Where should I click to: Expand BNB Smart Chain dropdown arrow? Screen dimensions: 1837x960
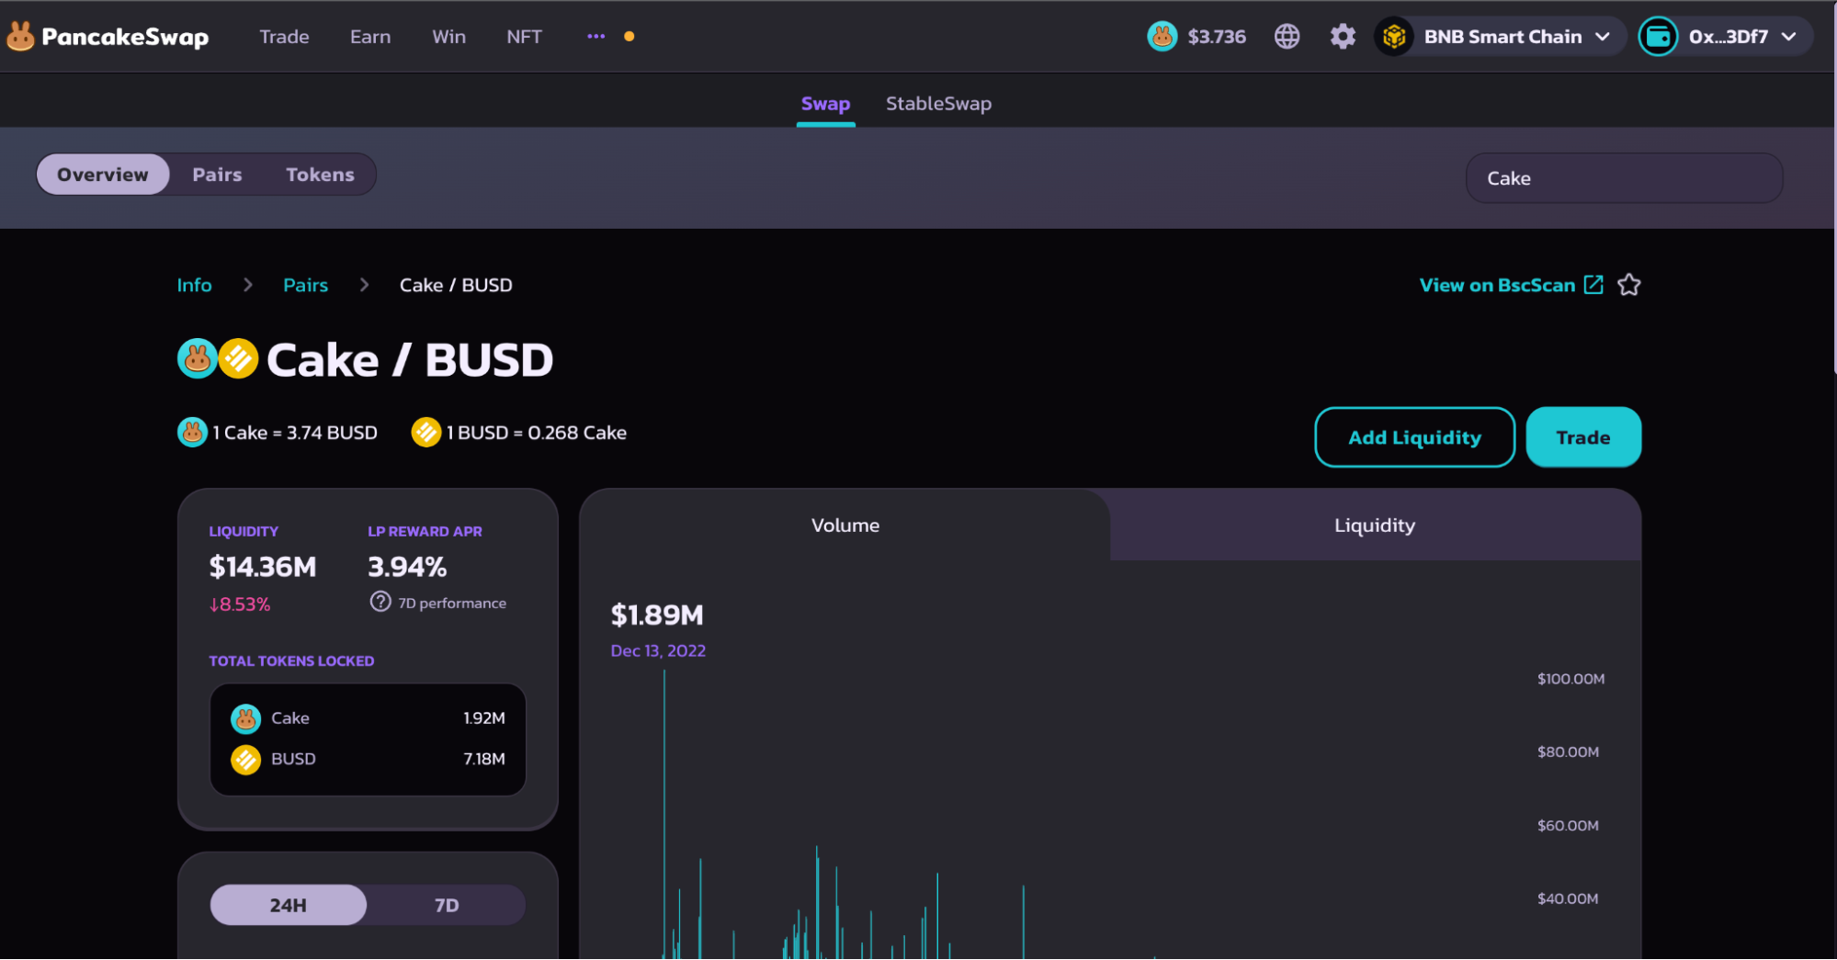(x=1603, y=37)
